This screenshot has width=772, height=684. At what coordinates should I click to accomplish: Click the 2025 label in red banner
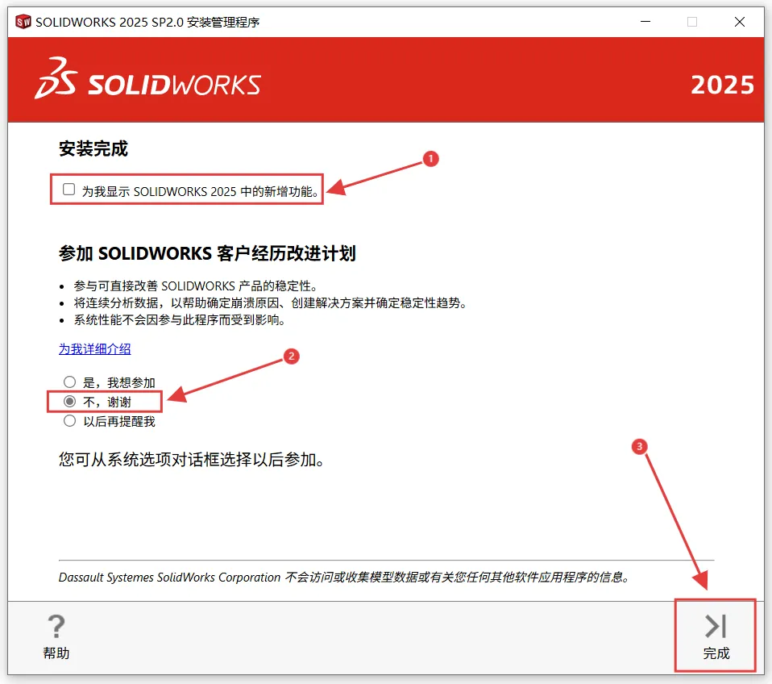coord(722,85)
